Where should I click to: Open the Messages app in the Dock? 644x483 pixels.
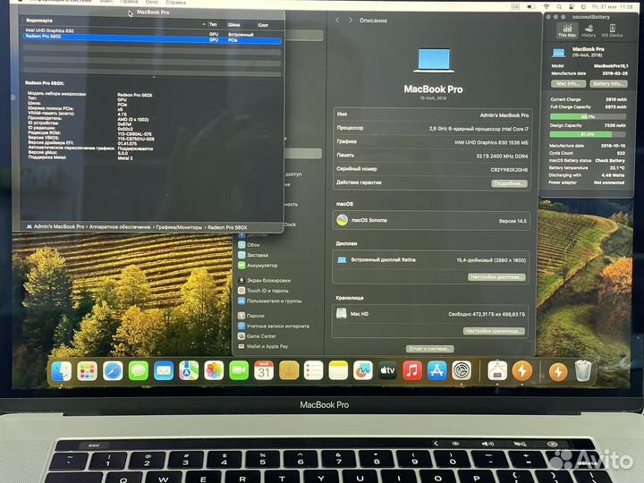139,371
